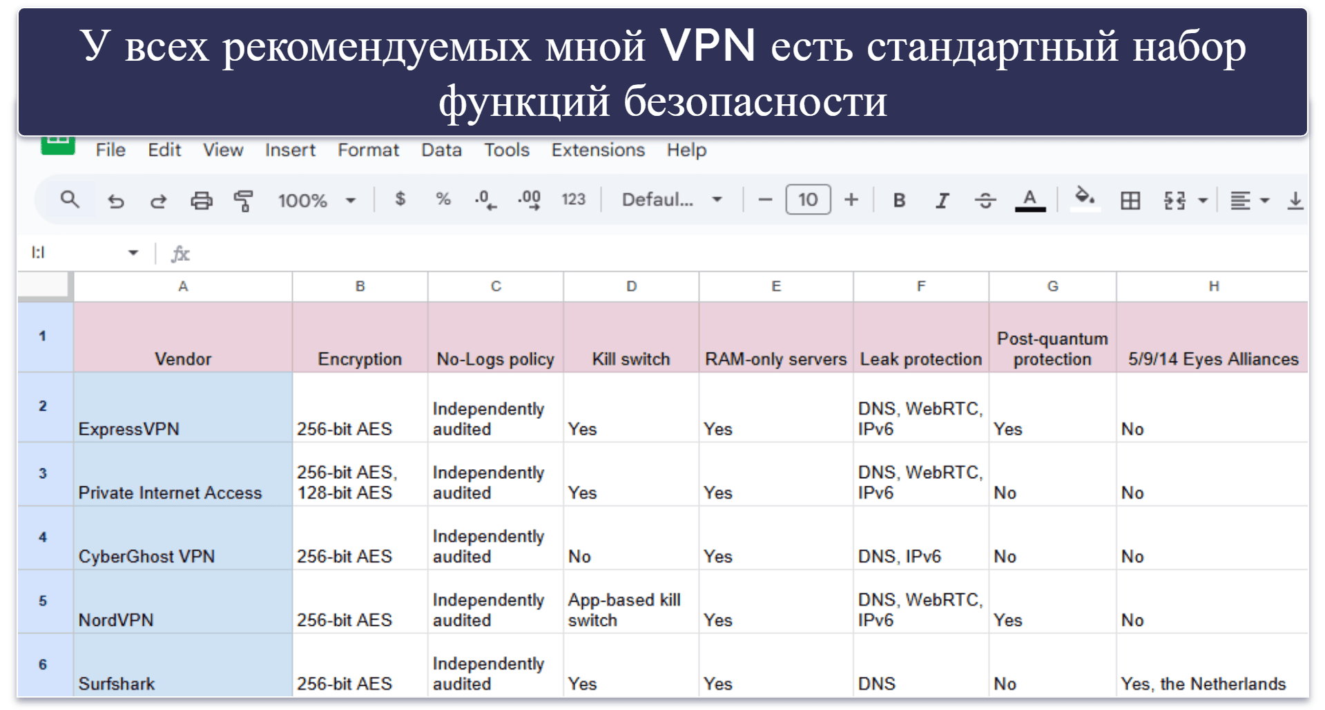Screen dimensions: 1325x710
Task: Select the Post-quantum protection header cell
Action: click(1052, 337)
